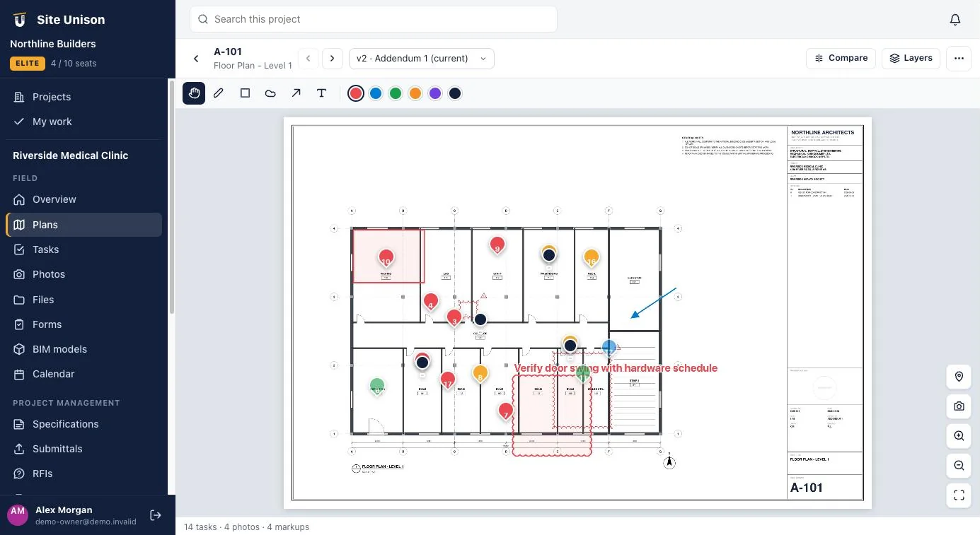The height and width of the screenshot is (535, 980).
Task: Select the Text annotation tool
Action: [x=321, y=93]
